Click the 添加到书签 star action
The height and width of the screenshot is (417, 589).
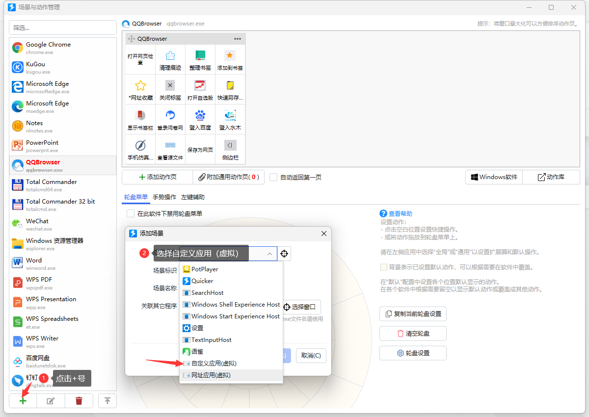230,55
